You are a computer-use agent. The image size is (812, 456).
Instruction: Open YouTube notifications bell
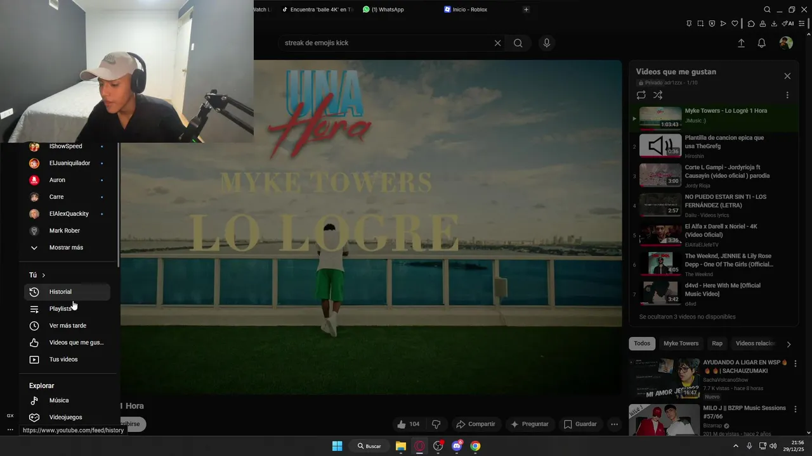[x=762, y=43]
